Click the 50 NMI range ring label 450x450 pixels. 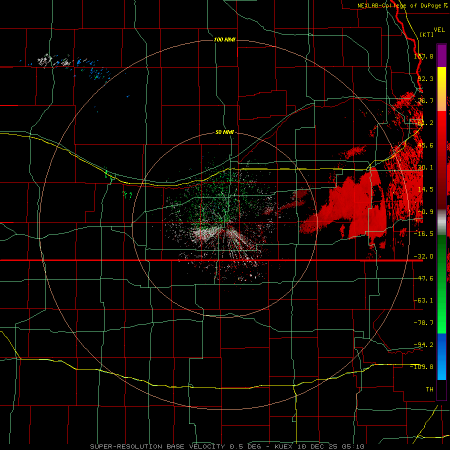point(224,132)
